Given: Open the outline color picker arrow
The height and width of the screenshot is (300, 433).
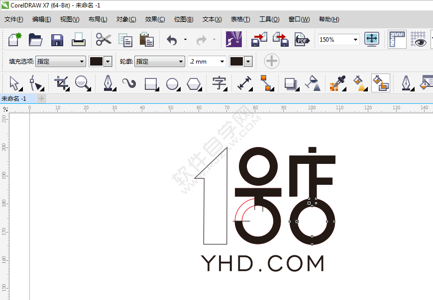Looking at the screenshot, I should [x=248, y=62].
